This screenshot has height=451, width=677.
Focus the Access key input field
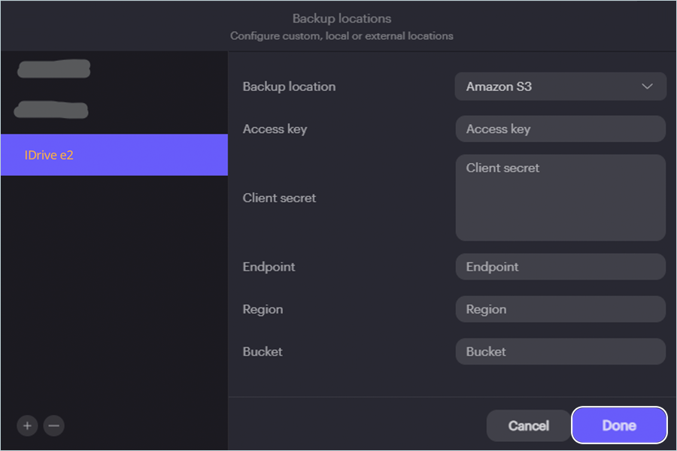pyautogui.click(x=560, y=129)
